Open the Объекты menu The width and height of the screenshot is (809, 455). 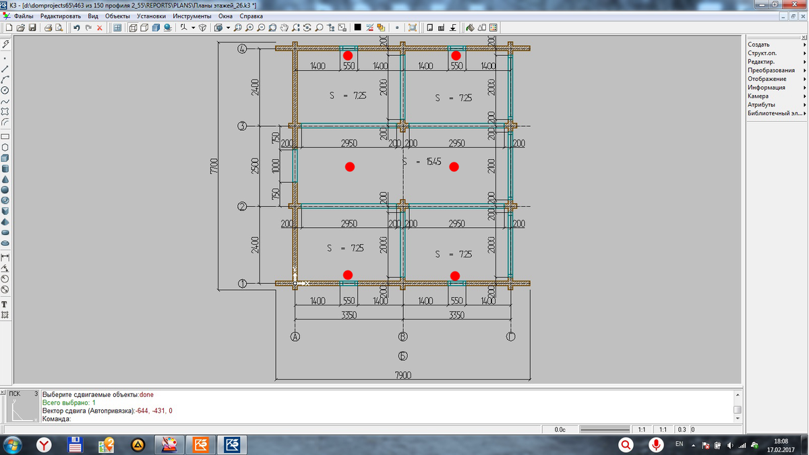click(117, 16)
